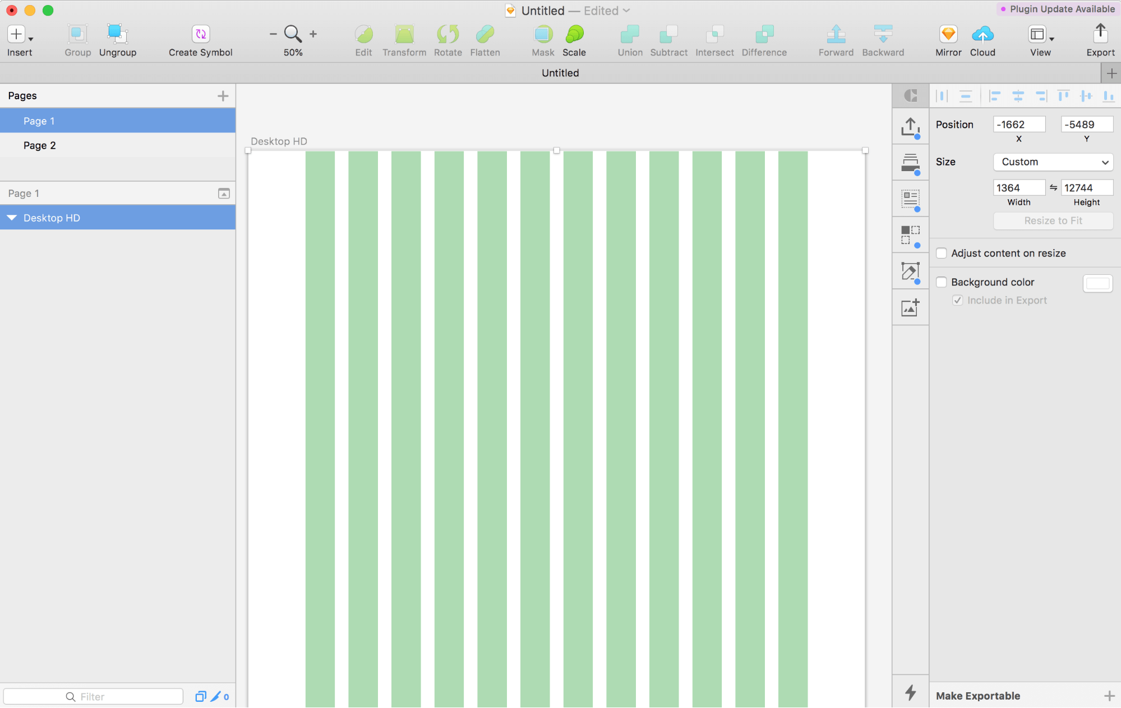Select Page 2 tab in pages panel
1121x708 pixels.
coord(39,145)
